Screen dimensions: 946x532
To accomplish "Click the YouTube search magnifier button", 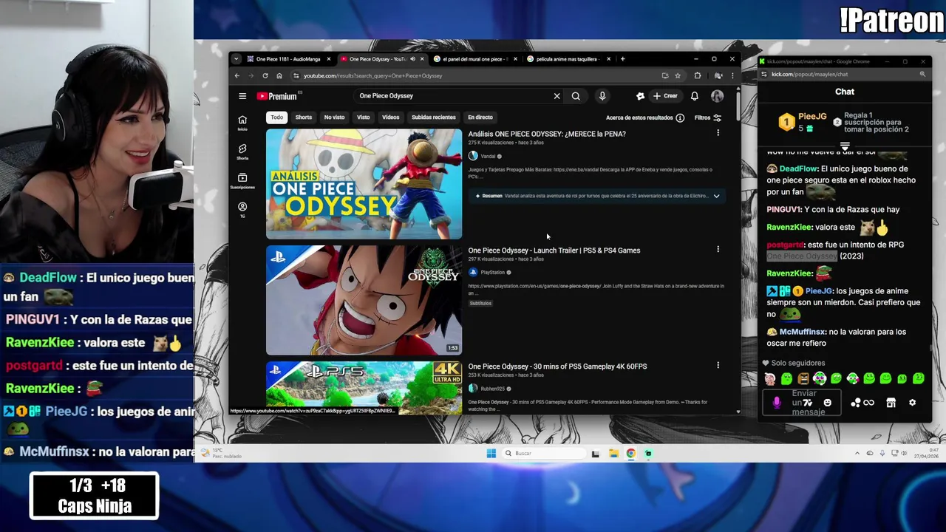I will click(576, 96).
